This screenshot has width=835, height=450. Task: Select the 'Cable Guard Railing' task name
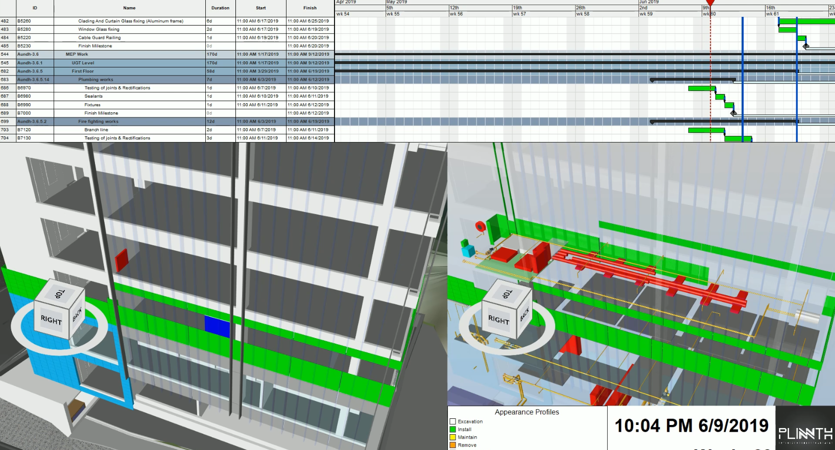pyautogui.click(x=100, y=38)
